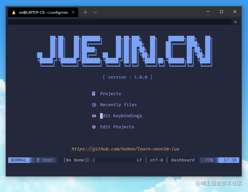Minimize the Windows Terminal window
This screenshot has height=192, width=248.
pos(208,12)
